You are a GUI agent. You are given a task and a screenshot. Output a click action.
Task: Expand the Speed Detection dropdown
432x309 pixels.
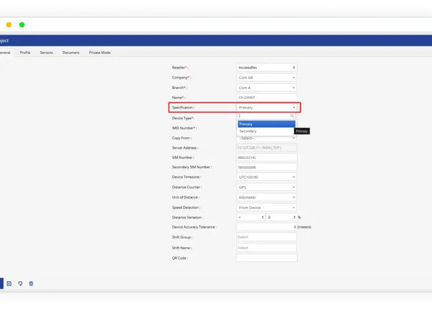coord(267,208)
